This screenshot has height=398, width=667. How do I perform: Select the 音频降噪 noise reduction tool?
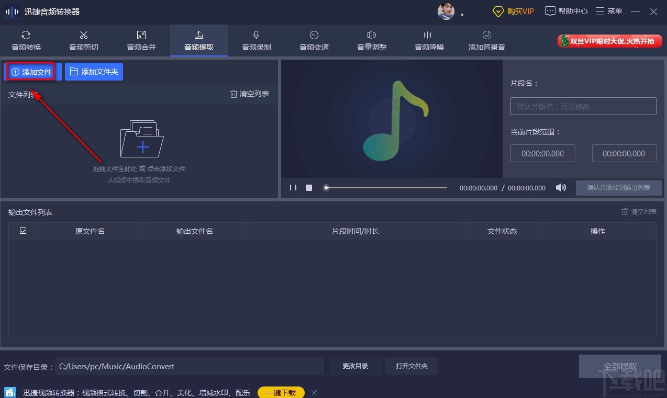(x=428, y=40)
